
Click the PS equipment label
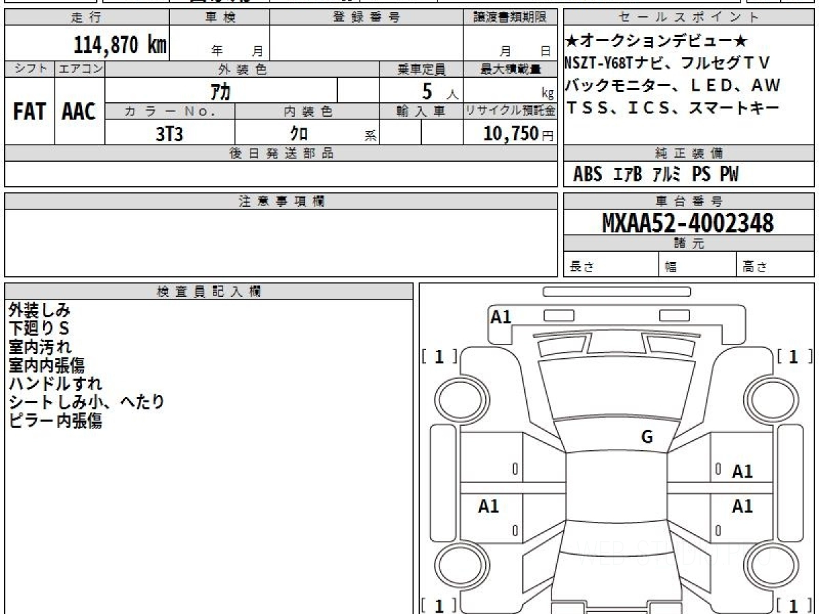click(x=701, y=175)
